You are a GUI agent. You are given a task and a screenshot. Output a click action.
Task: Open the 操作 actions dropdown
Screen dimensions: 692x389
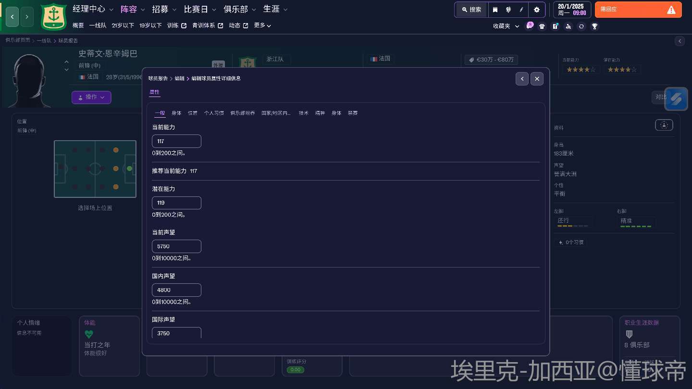click(x=91, y=97)
